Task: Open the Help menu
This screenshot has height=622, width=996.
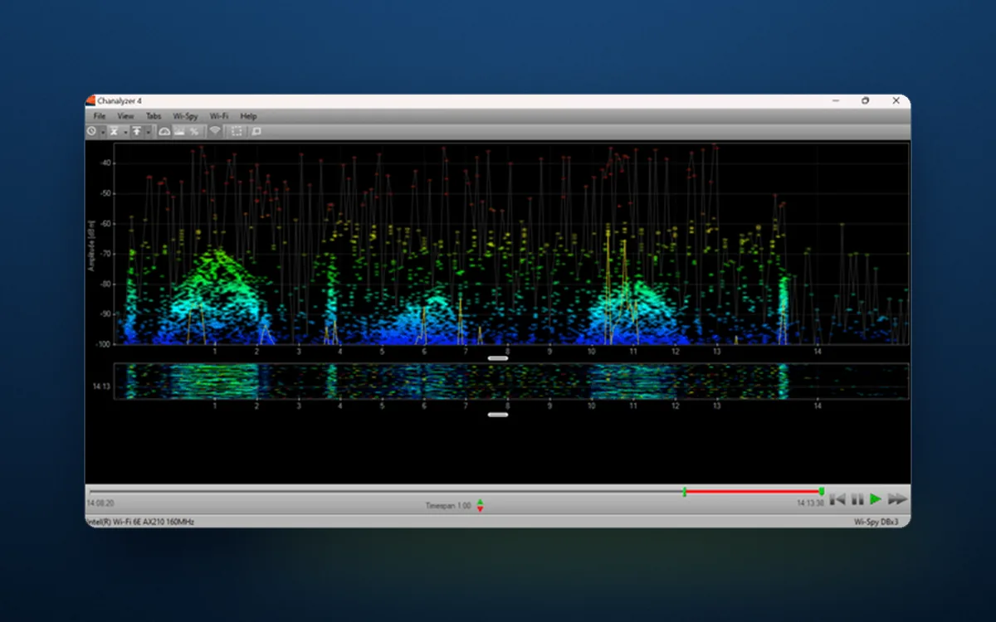Action: pos(248,116)
